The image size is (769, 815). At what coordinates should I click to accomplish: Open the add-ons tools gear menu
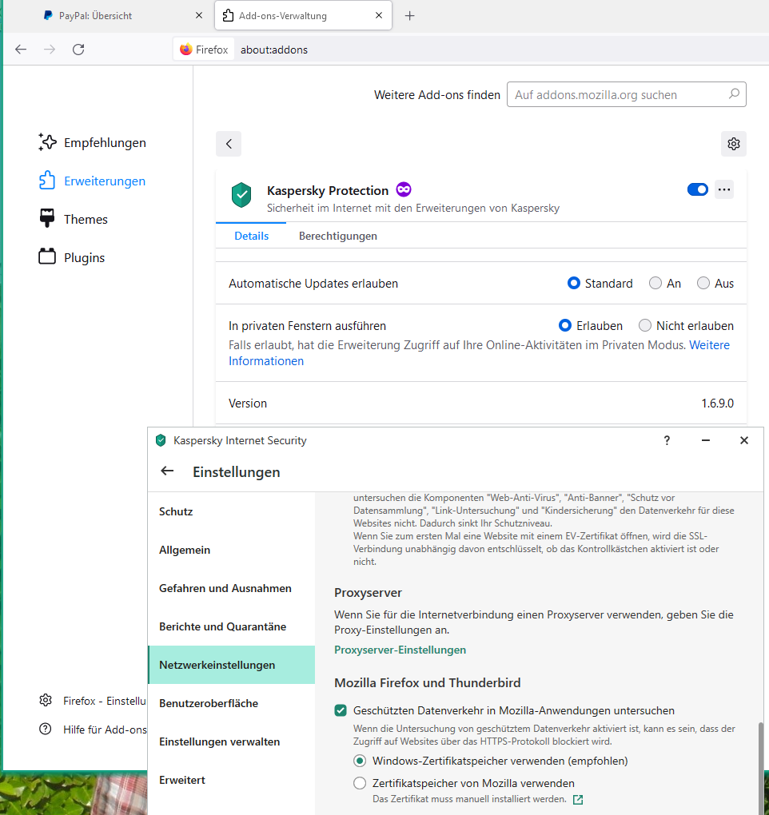click(x=734, y=144)
